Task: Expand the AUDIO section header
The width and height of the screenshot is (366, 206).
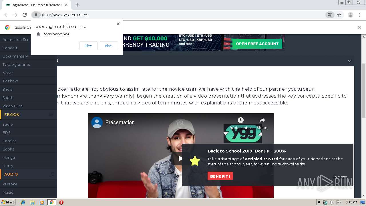Action: (x=29, y=174)
